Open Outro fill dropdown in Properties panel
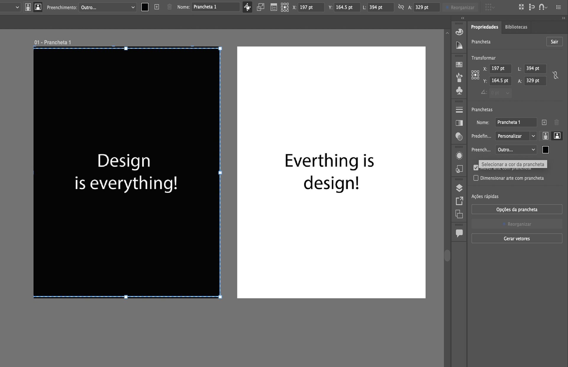568x367 pixels. pyautogui.click(x=516, y=150)
